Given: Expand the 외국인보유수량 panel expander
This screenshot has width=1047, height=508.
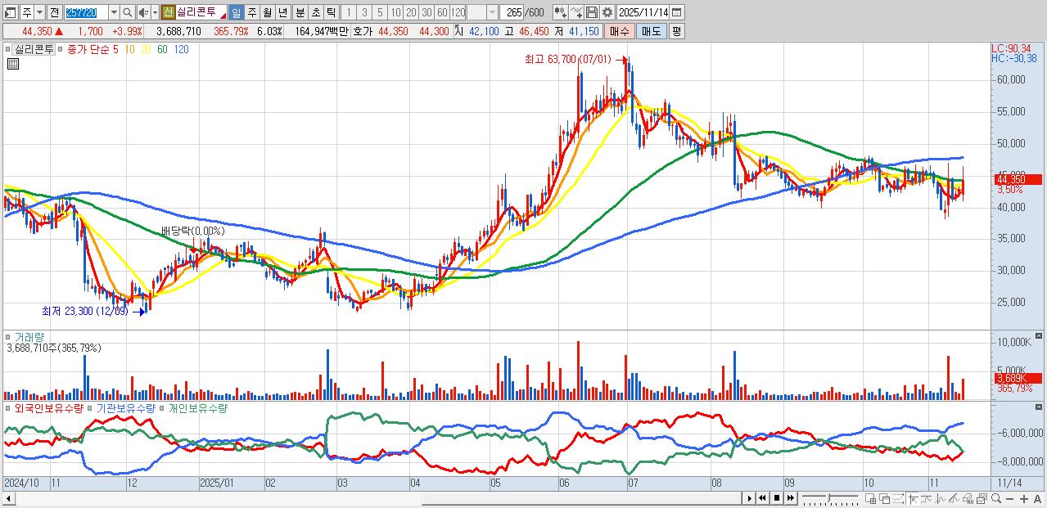Looking at the screenshot, I should pyautogui.click(x=7, y=407).
